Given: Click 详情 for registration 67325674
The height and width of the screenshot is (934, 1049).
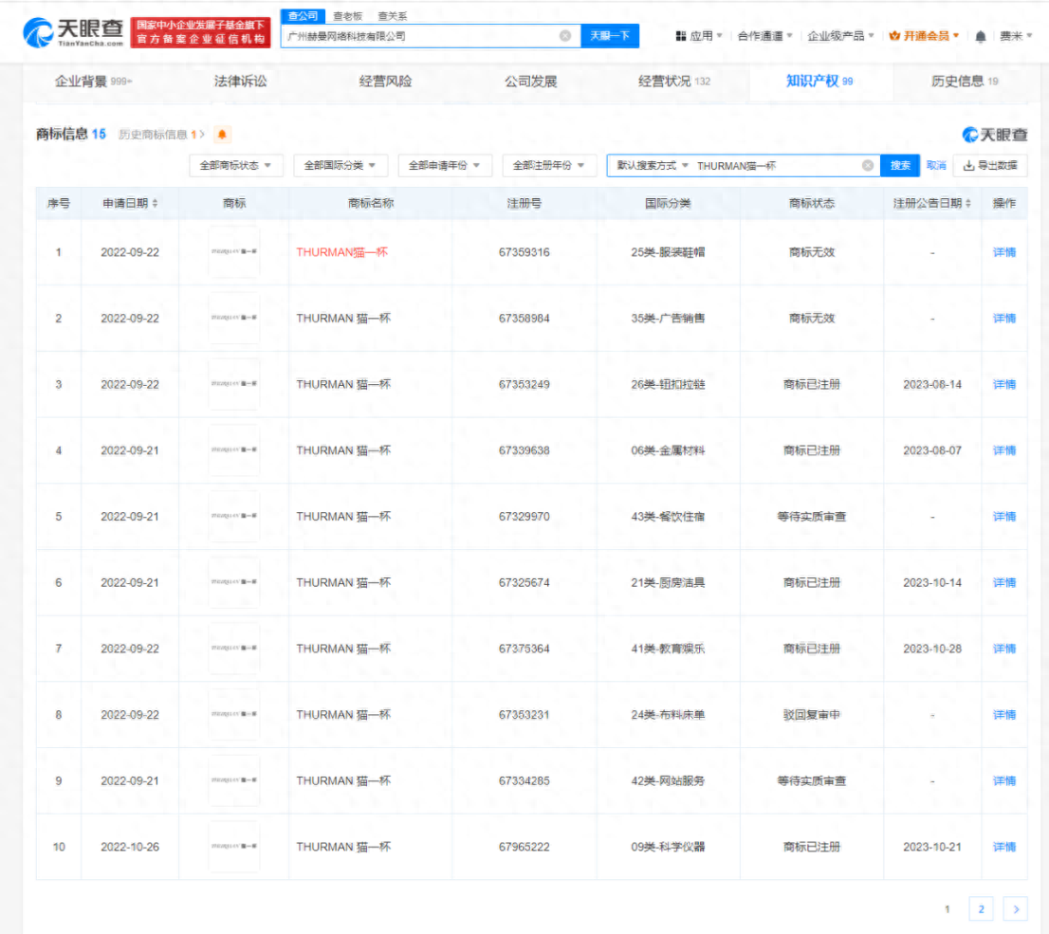Looking at the screenshot, I should click(x=1003, y=583).
